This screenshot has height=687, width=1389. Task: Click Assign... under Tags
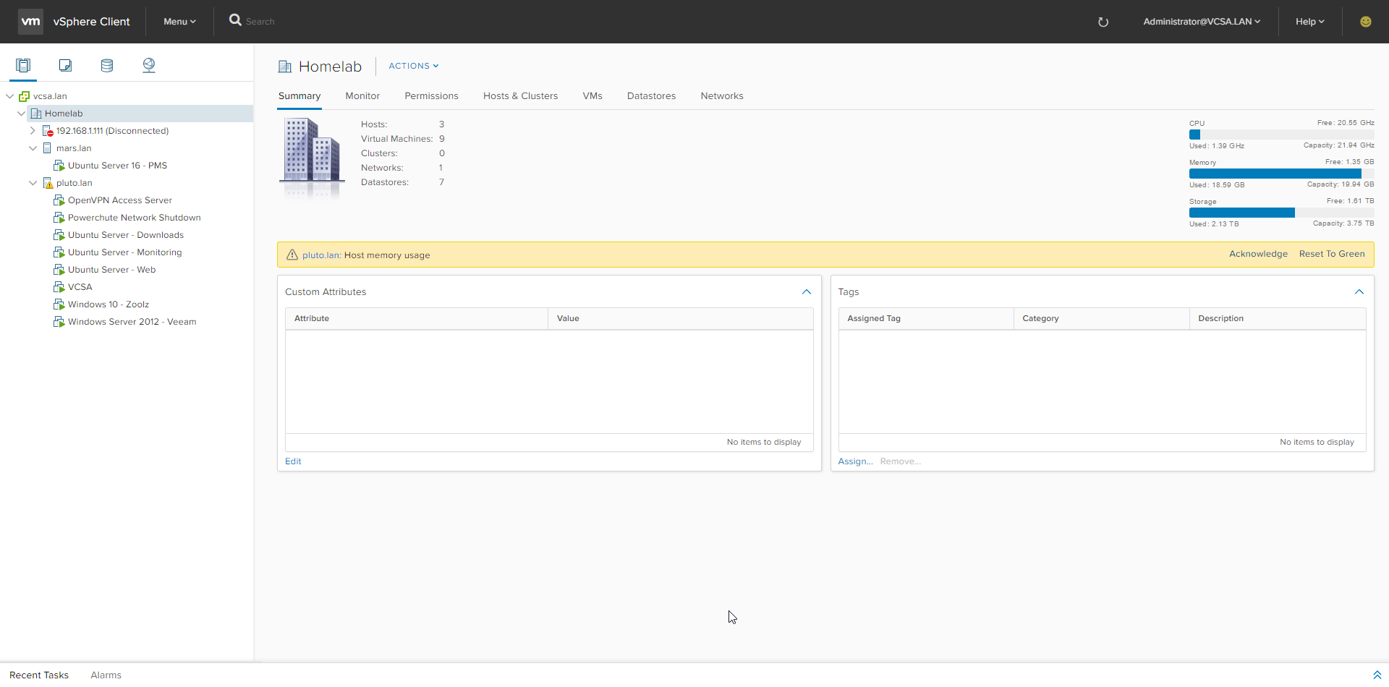[x=855, y=461]
